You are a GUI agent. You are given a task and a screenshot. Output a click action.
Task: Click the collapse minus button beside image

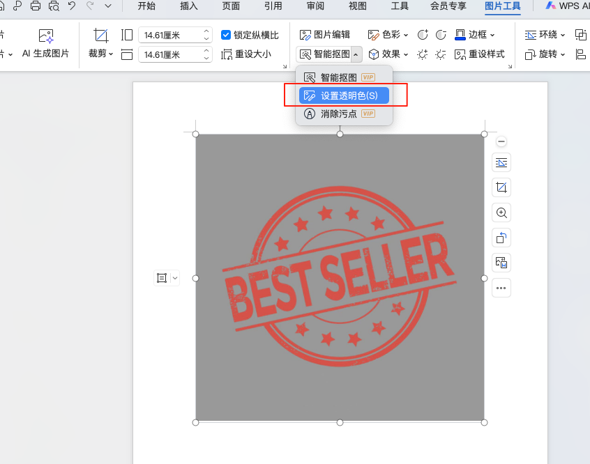501,141
